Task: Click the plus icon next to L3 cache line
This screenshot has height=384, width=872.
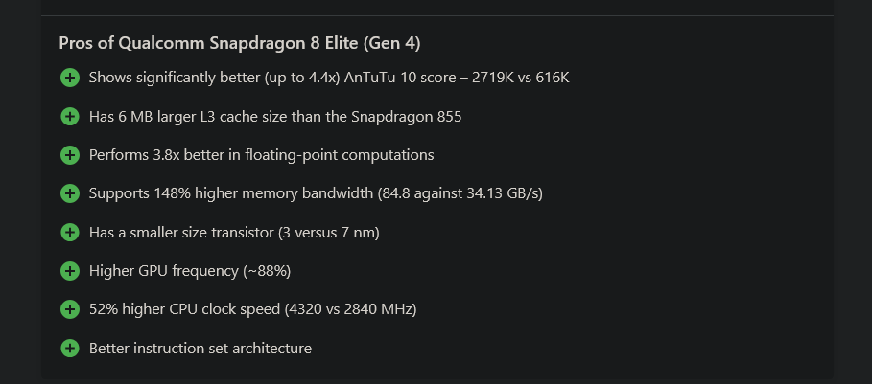Action: tap(69, 117)
